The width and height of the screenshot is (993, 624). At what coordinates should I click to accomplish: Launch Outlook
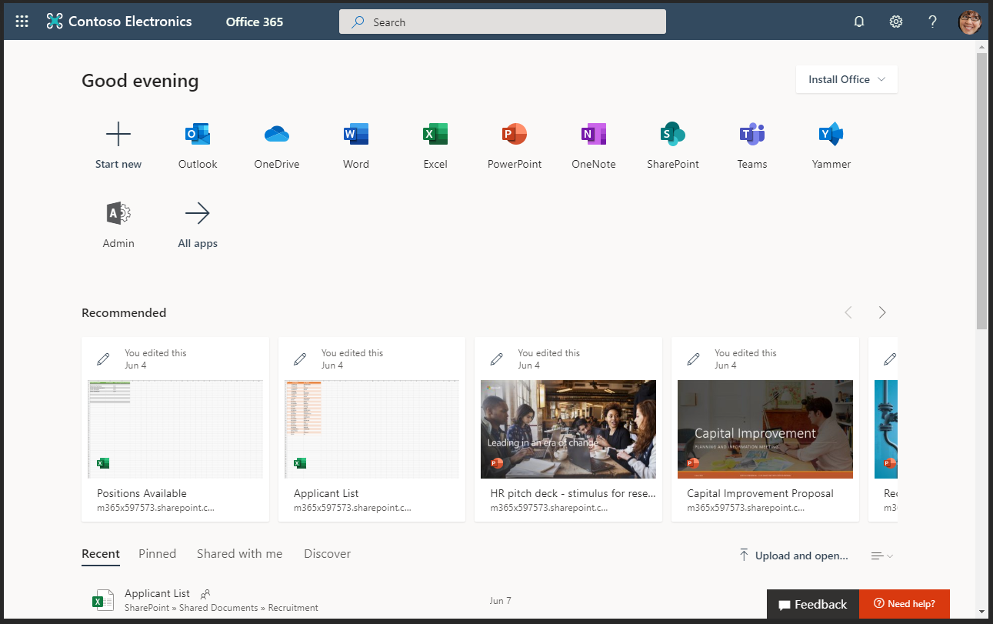198,135
